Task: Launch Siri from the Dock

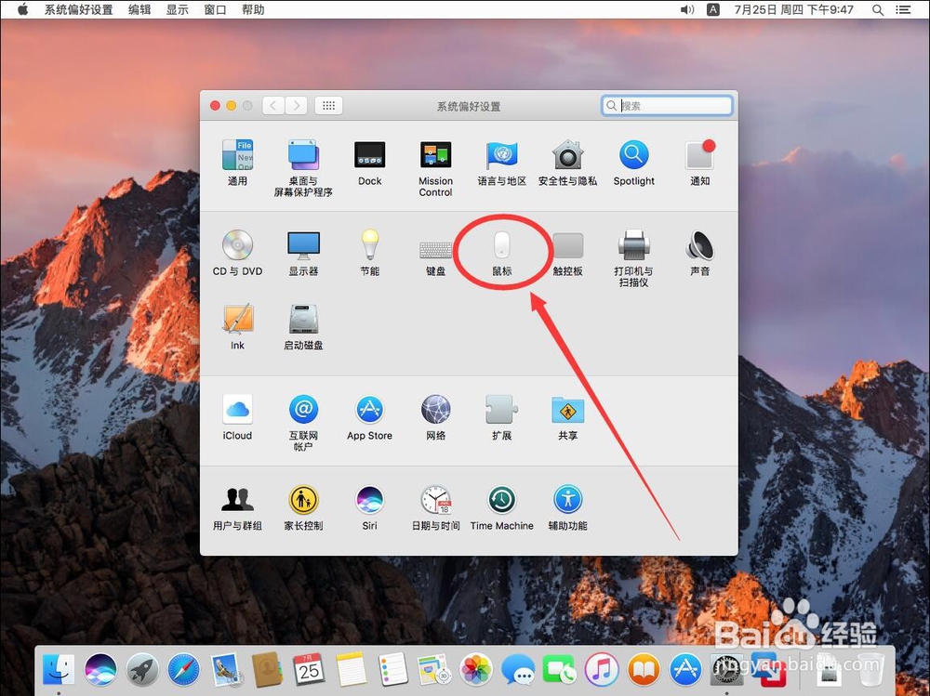Action: (100, 669)
